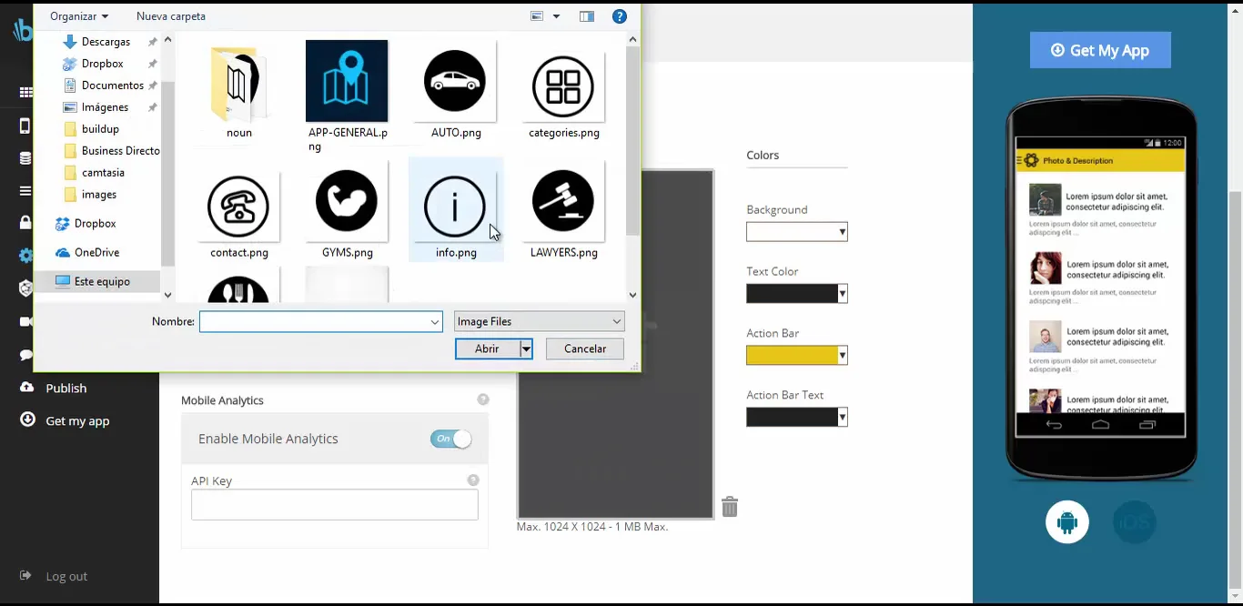The image size is (1243, 606).
Task: Click Nueva carpeta
Action: coord(171,16)
